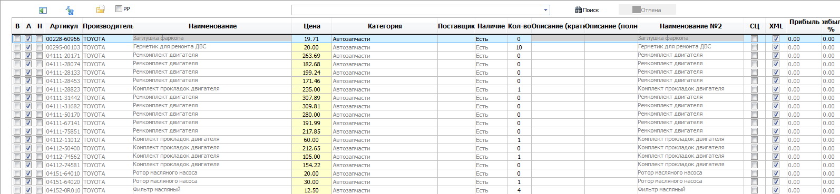Click the find-and-replace text icon
Image resolution: width=840 pixels, height=194 pixels.
point(70,10)
